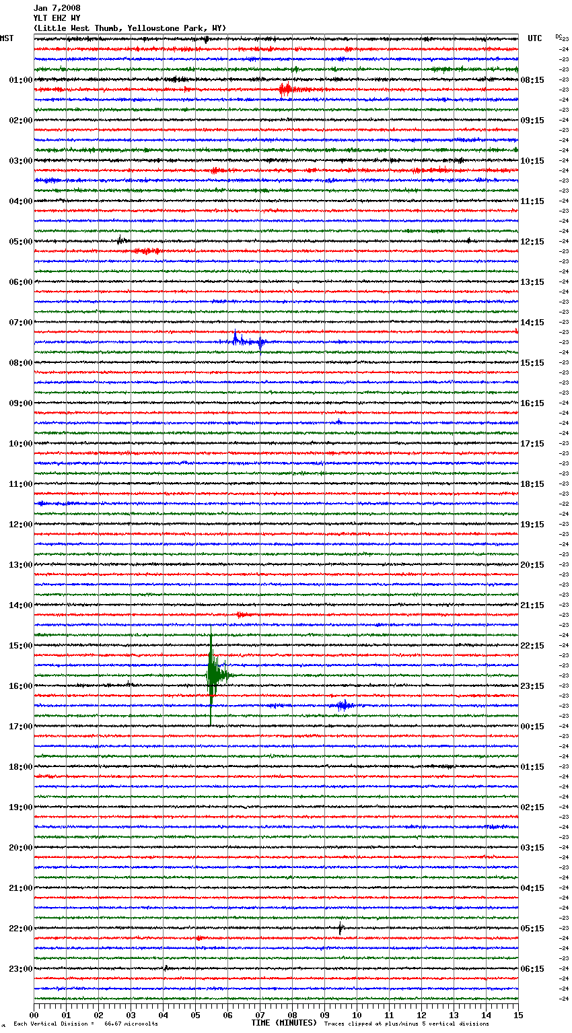Click the 00:15 UTC time label
The image size is (572, 1033).
click(x=532, y=727)
